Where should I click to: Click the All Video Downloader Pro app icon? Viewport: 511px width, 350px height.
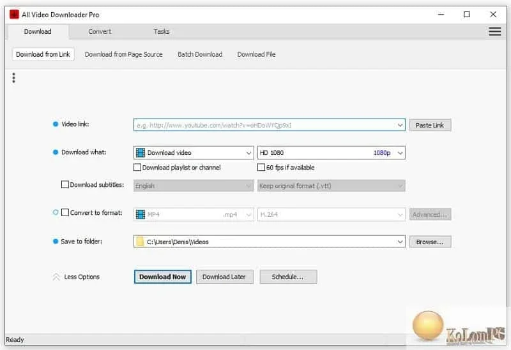(14, 15)
